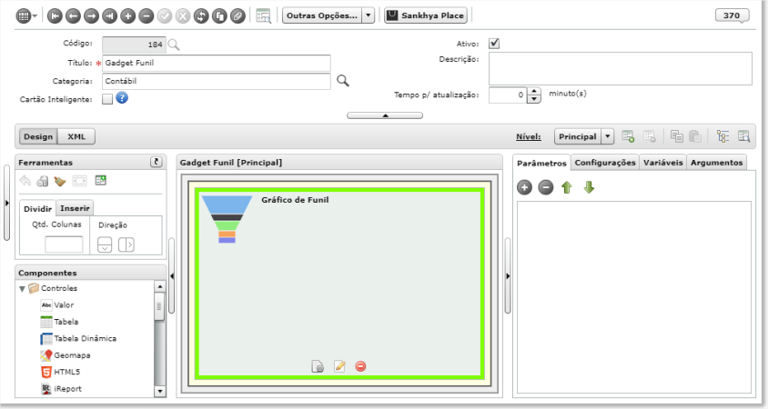This screenshot has width=768, height=409.
Task: Remove record with top toolbar minus
Action: tap(146, 16)
